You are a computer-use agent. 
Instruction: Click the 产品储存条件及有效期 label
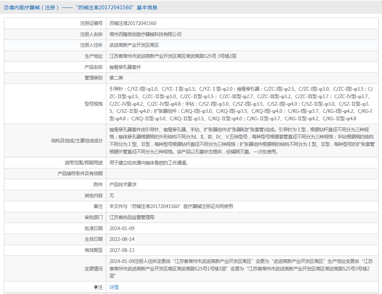point(80,173)
